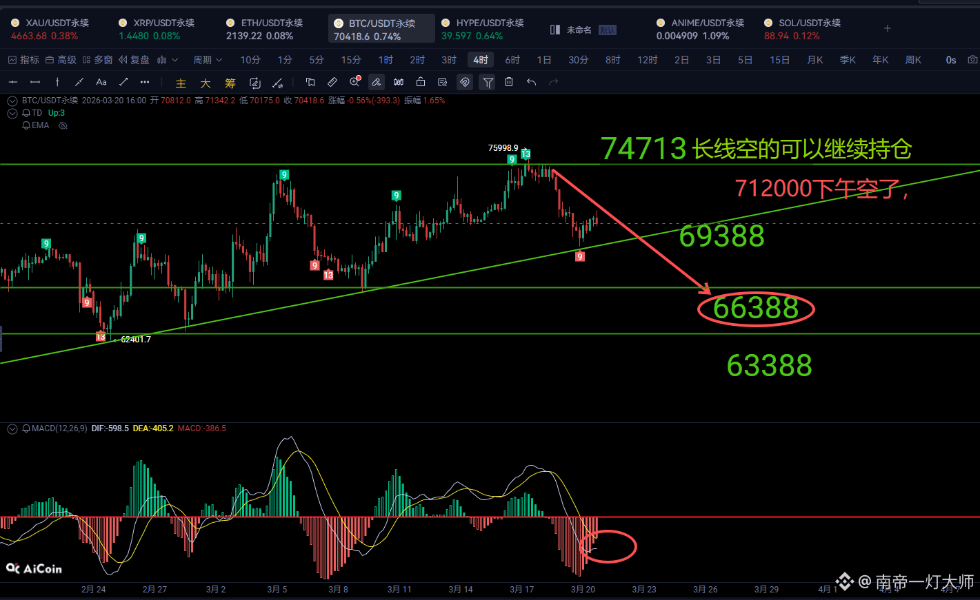Click the 大 large-order indicator icon
This screenshot has width=980, height=600.
206,83
